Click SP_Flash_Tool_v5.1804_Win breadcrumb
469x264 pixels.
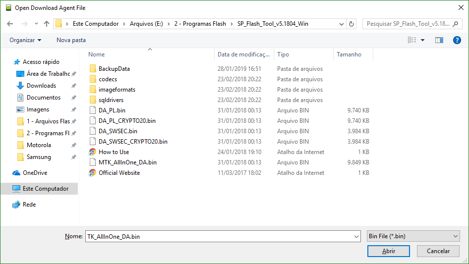(x=273, y=24)
